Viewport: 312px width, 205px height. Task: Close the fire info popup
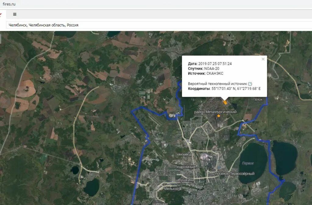(263, 59)
